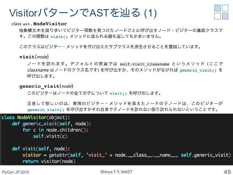The height and width of the screenshot is (175, 233).
Task: Click code line 'def visit(self, node):'
Action: coord(41,149)
